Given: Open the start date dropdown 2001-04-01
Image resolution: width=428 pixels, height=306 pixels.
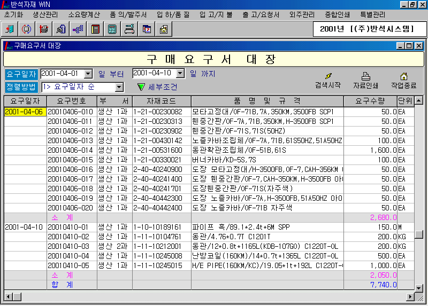Looking at the screenshot, I should tap(88, 74).
